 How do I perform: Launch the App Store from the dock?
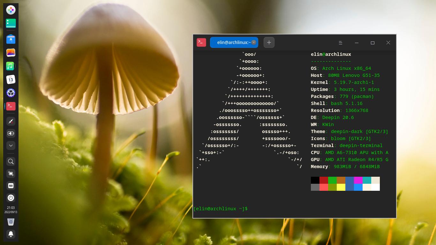pos(11,39)
